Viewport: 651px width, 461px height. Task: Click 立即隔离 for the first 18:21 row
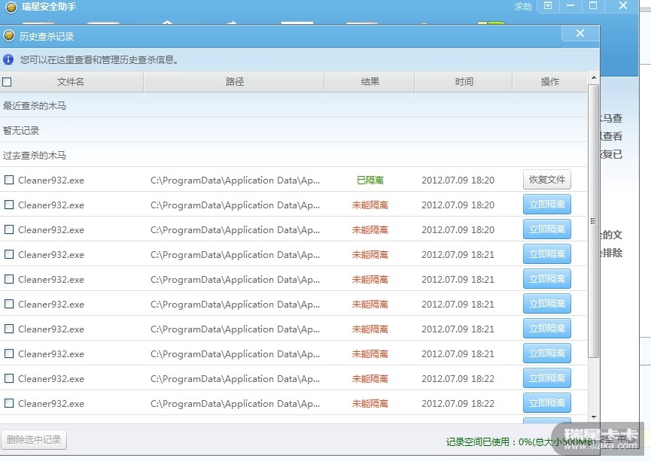[547, 254]
